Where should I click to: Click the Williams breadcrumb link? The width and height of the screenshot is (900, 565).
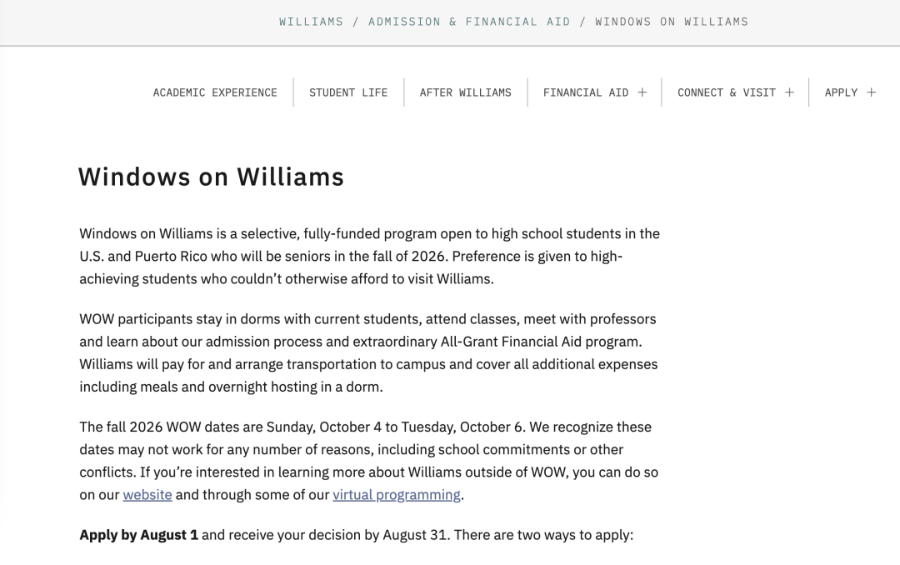311,22
